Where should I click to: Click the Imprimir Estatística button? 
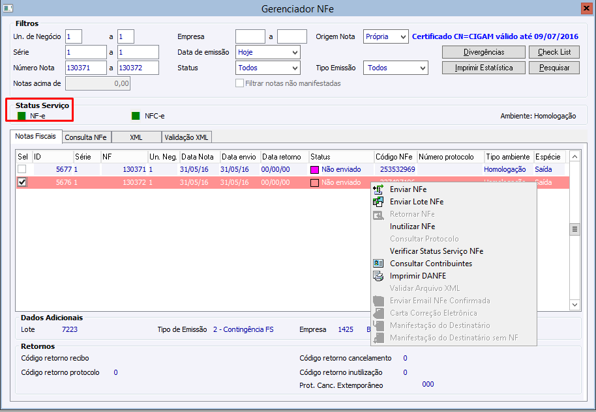click(483, 68)
